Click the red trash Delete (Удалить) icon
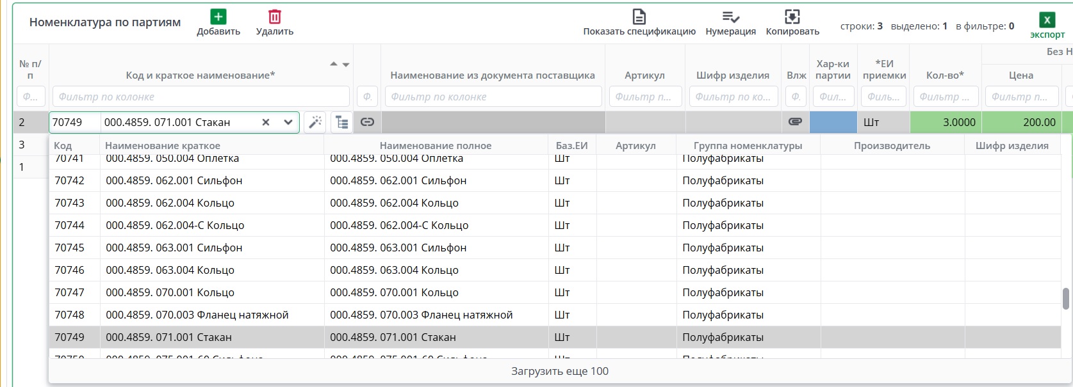Image resolution: width=1073 pixels, height=387 pixels. coord(275,17)
